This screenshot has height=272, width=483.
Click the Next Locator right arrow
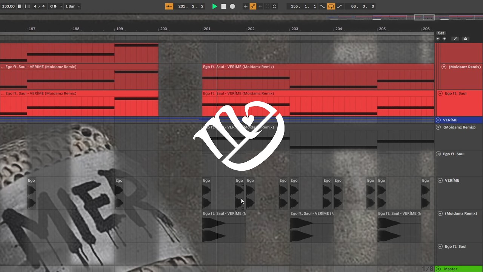coord(444,39)
